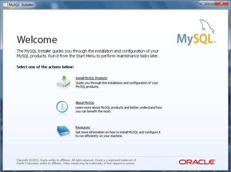Screen dimensions: 231x172
Task: Click the 'MySQL Installer' window title text
Action: [x=22, y=5]
